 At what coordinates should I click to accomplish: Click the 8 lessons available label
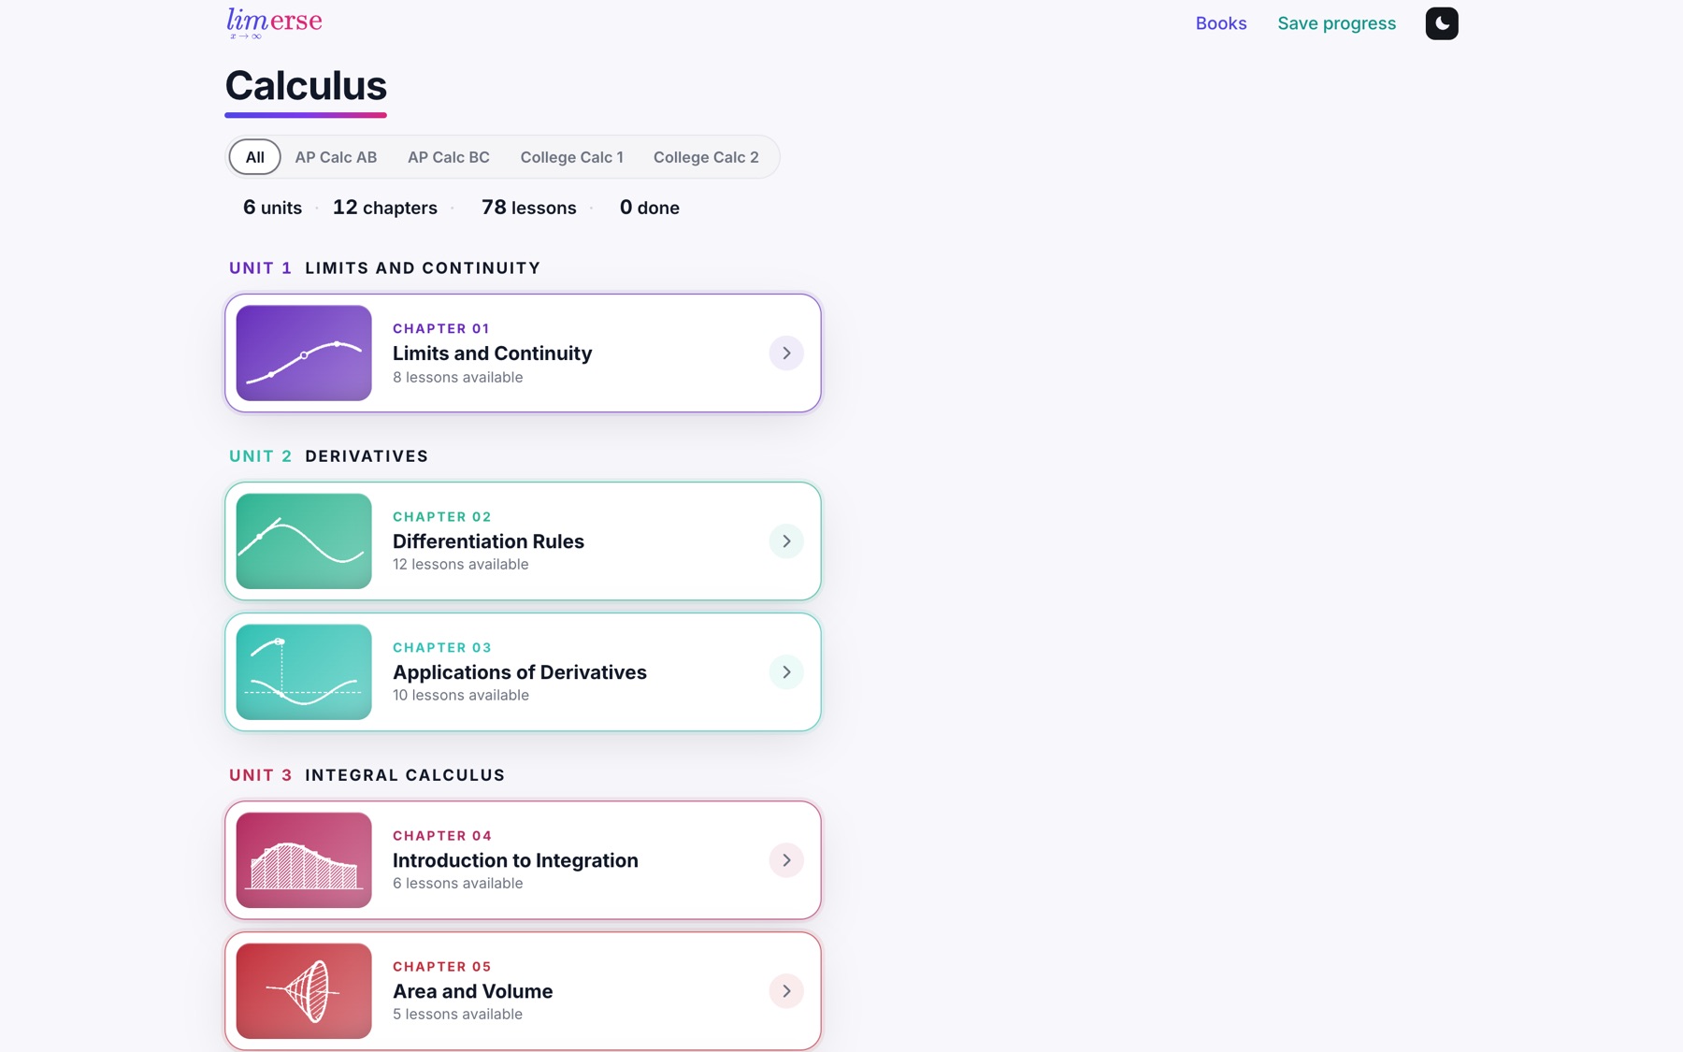point(457,377)
